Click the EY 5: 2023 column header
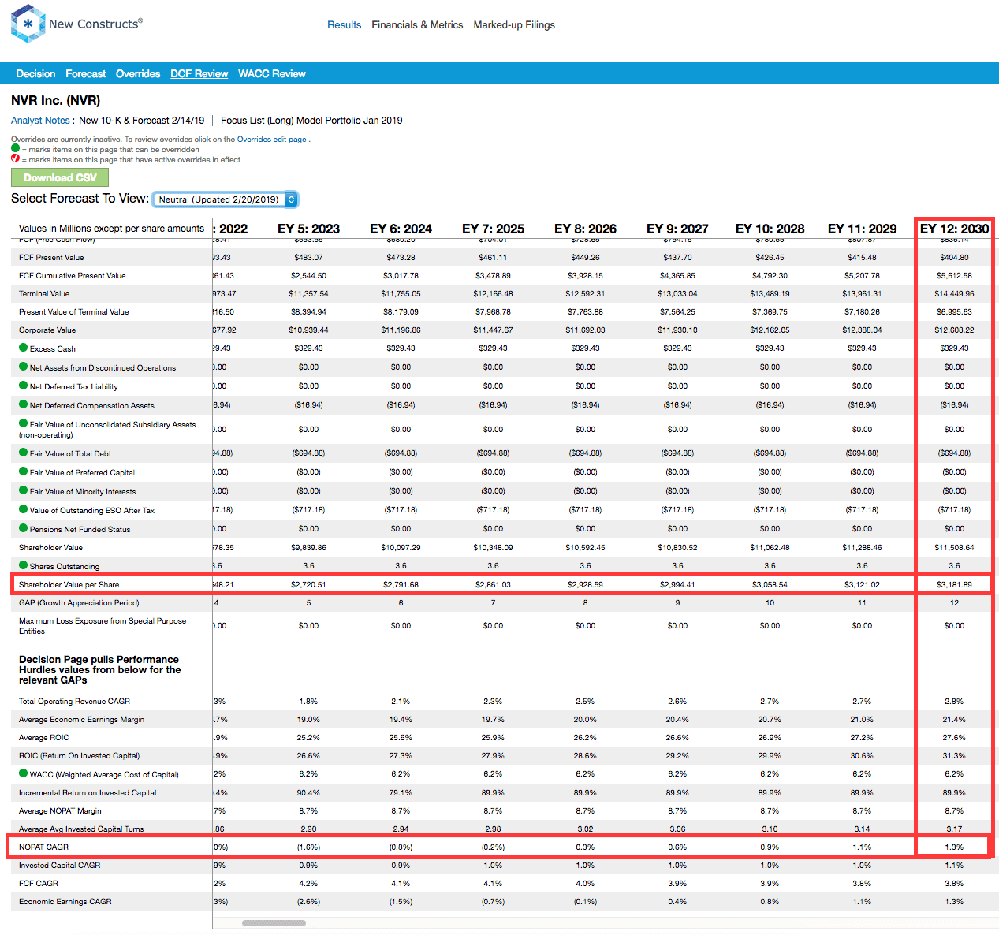The height and width of the screenshot is (935, 999). (x=308, y=229)
